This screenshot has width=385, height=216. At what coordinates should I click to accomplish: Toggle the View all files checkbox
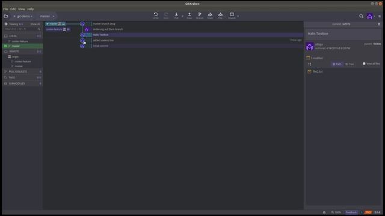point(364,64)
